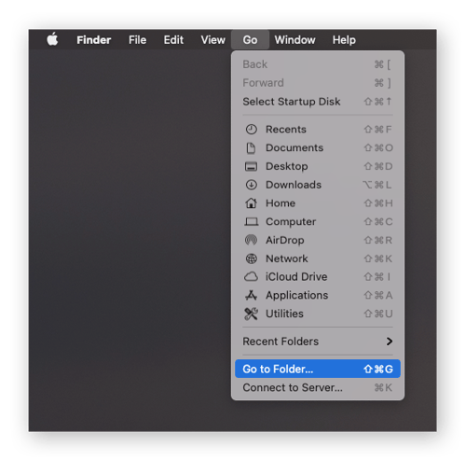Close the open Go menu
This screenshot has height=461, width=466.
tap(250, 40)
